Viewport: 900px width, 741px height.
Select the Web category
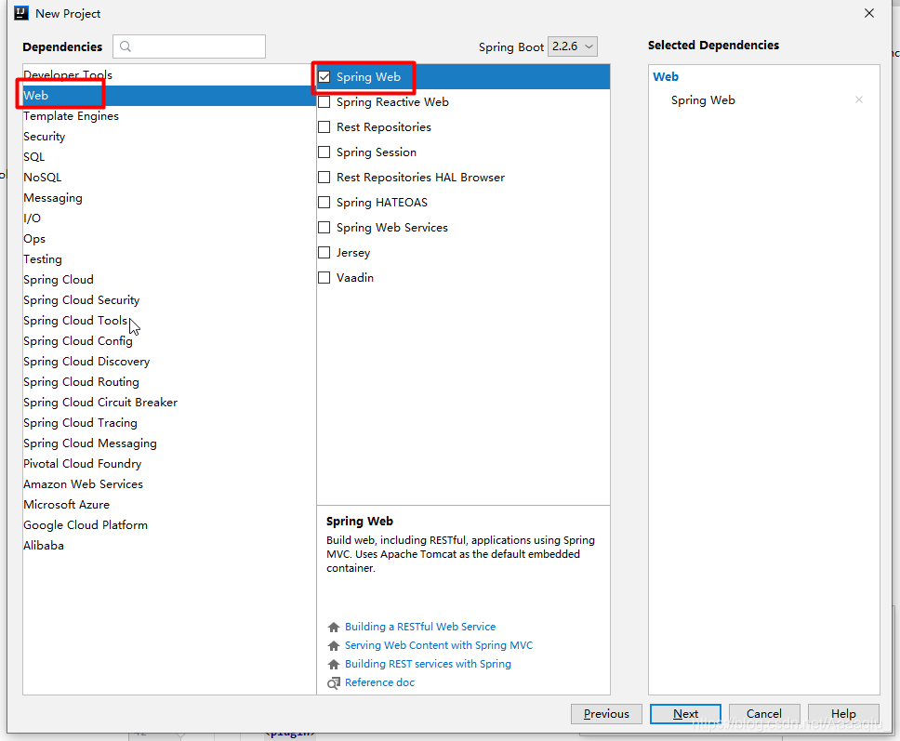[x=169, y=95]
